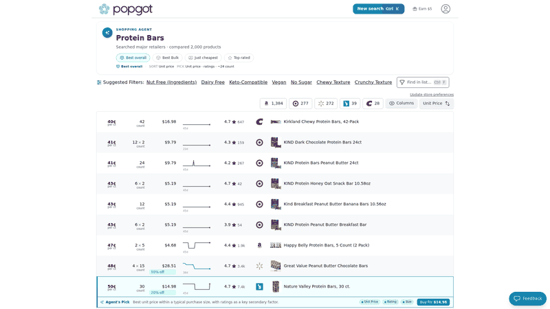Image resolution: width=550 pixels, height=309 pixels.
Task: Click Happy Belly Protein Bars title
Action: pos(326,246)
